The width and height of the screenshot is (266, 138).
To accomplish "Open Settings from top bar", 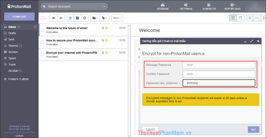I will pyautogui.click(x=186, y=7).
